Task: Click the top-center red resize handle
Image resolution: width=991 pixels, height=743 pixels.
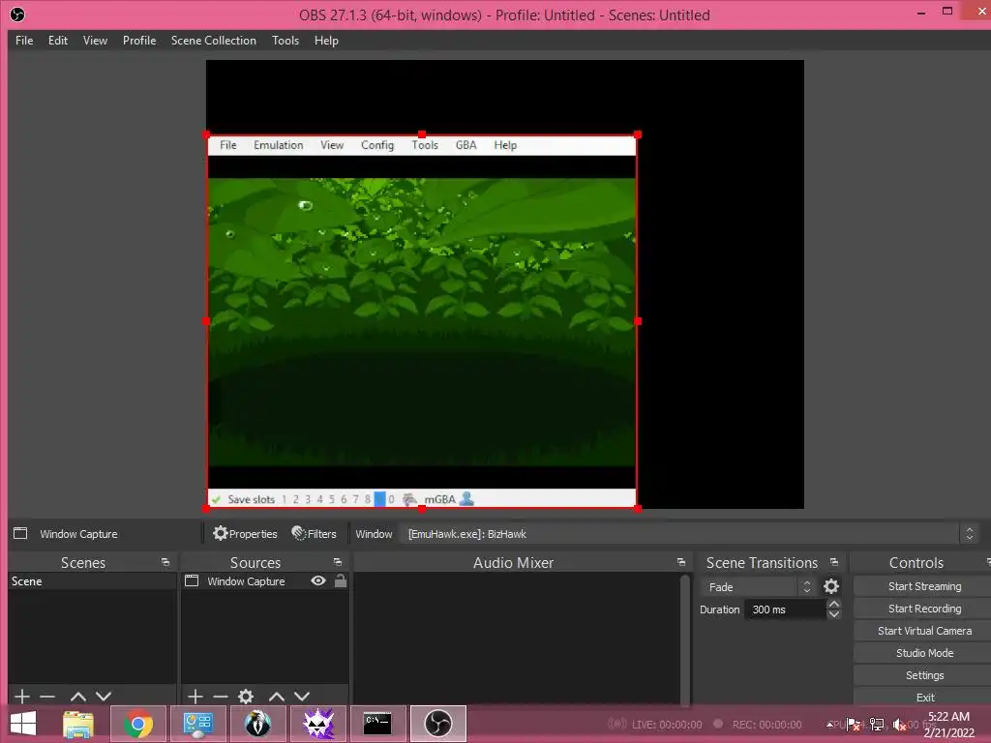Action: point(422,134)
